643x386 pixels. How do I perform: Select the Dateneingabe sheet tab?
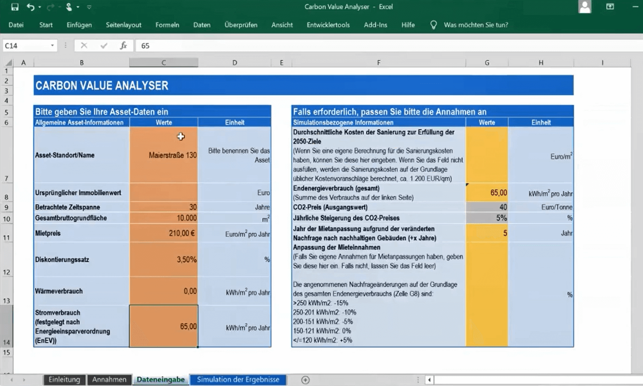click(161, 380)
